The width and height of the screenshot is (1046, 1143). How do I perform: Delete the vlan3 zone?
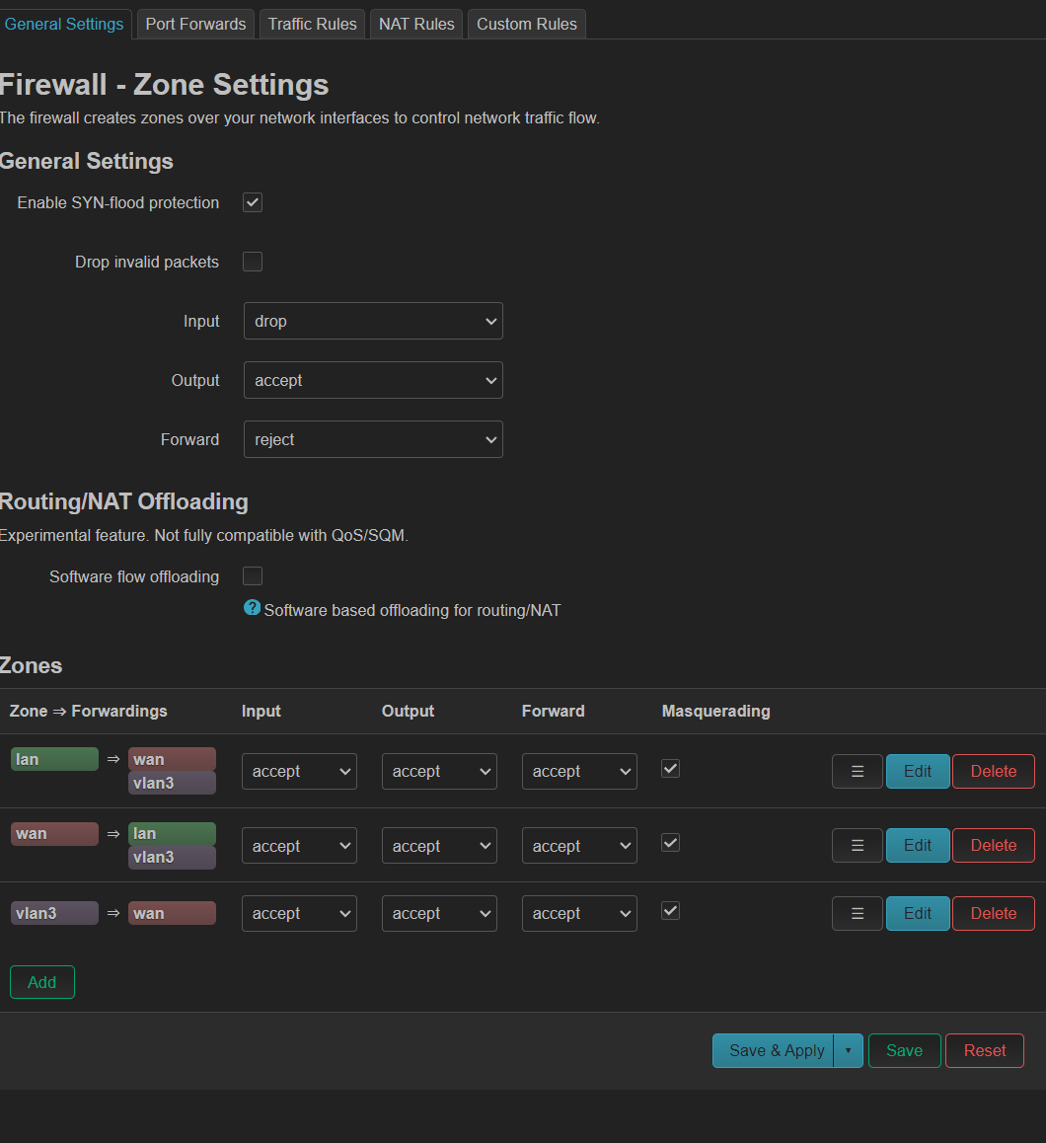(993, 913)
